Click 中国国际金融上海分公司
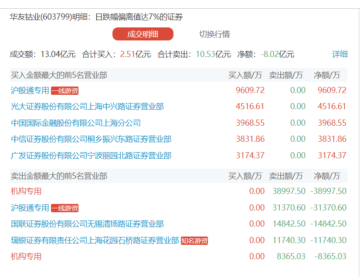 (76, 123)
